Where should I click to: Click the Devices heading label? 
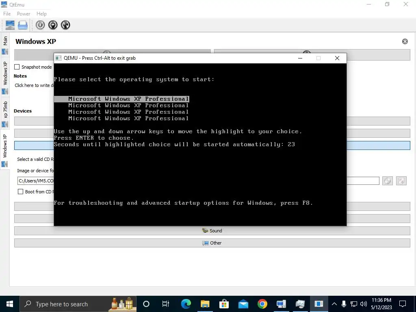coord(23,111)
